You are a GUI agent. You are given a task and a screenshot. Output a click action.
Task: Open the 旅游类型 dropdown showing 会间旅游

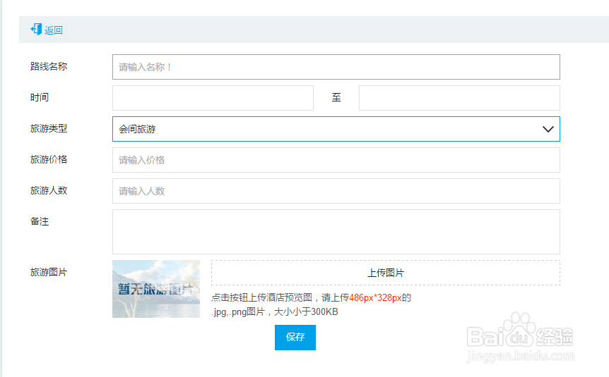[x=336, y=129]
